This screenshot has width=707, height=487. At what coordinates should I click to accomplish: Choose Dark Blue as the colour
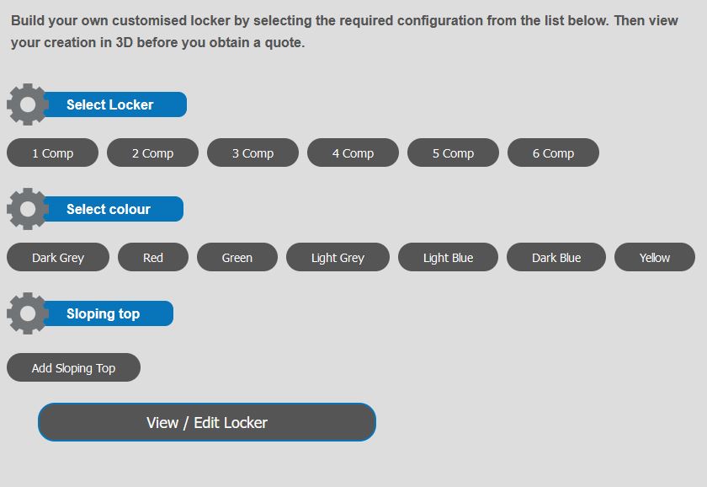556,258
